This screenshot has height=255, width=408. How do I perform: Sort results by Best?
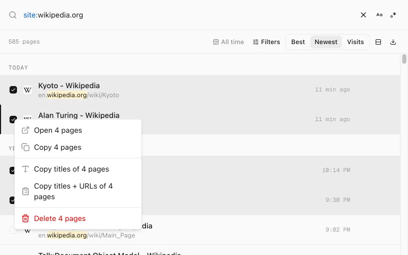click(x=298, y=42)
